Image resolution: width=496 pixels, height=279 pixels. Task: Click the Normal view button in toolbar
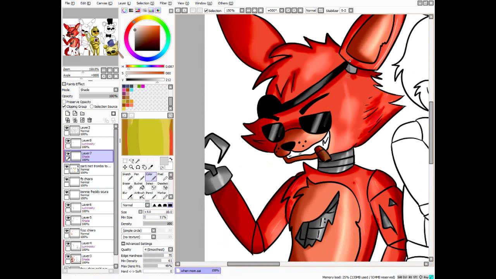(311, 10)
